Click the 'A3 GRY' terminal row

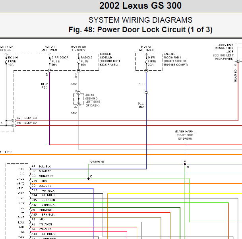point(38,220)
